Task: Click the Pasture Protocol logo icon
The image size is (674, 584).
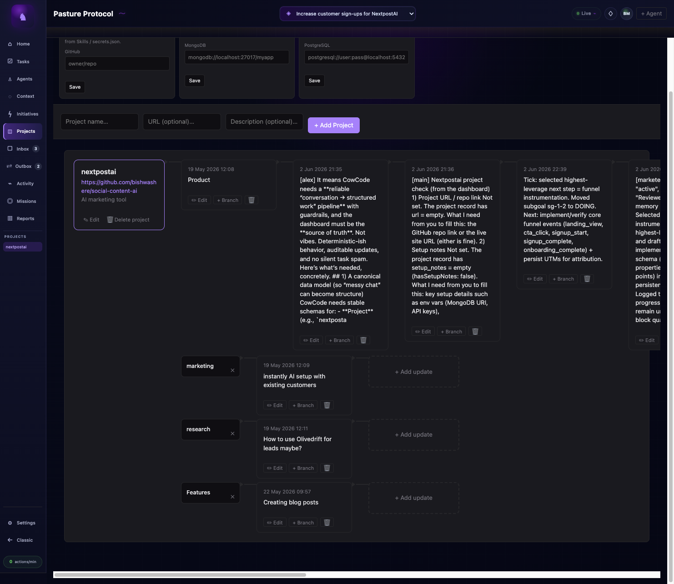Action: pyautogui.click(x=23, y=17)
